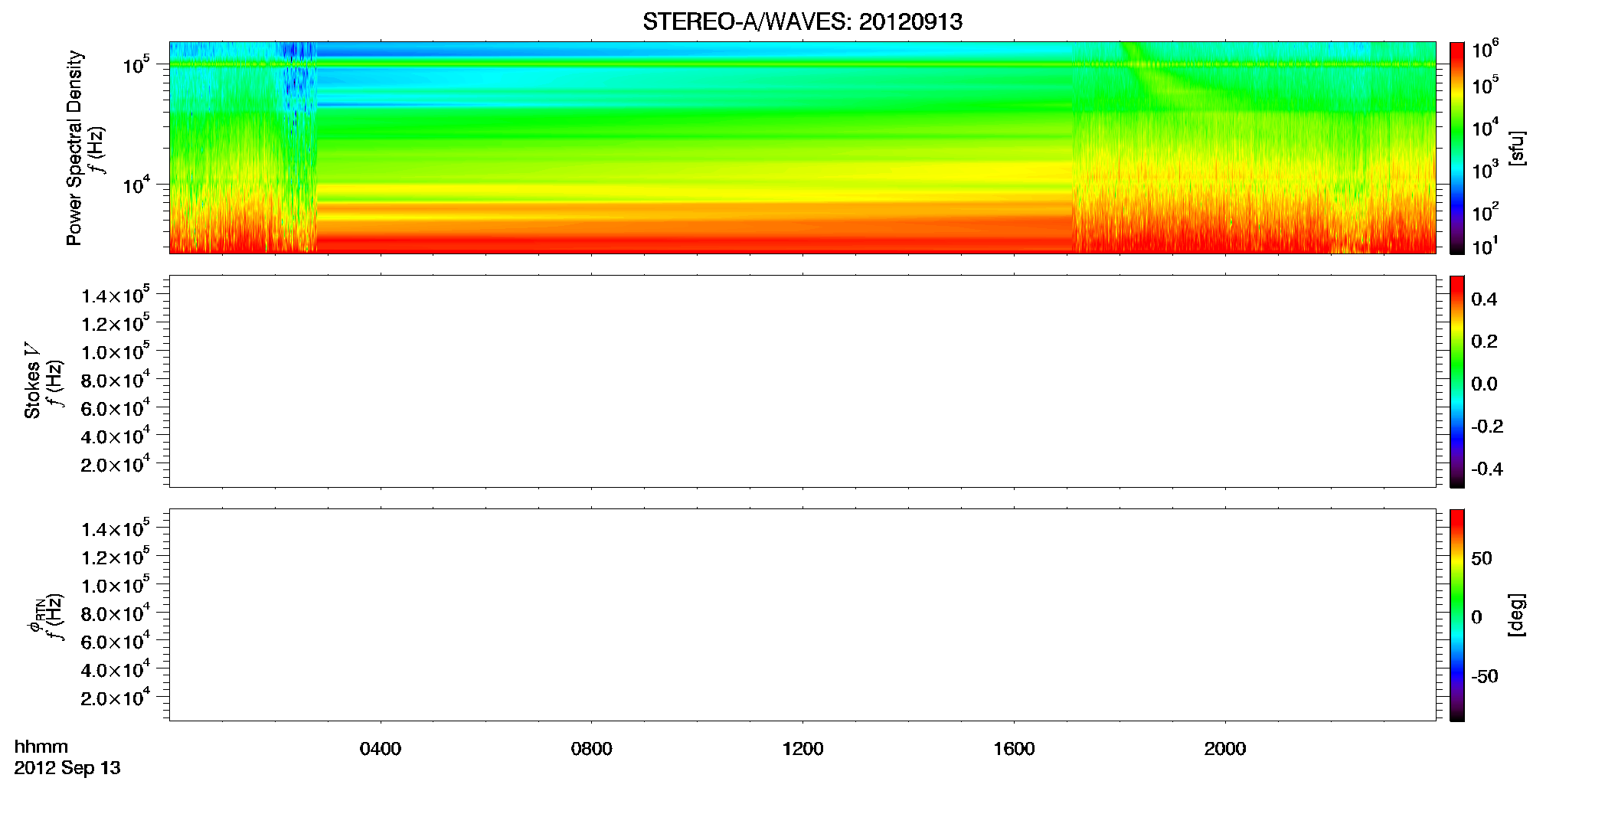Image resolution: width=1605 pixels, height=827 pixels.
Task: Select the 1600 time tick label
Action: point(1014,749)
